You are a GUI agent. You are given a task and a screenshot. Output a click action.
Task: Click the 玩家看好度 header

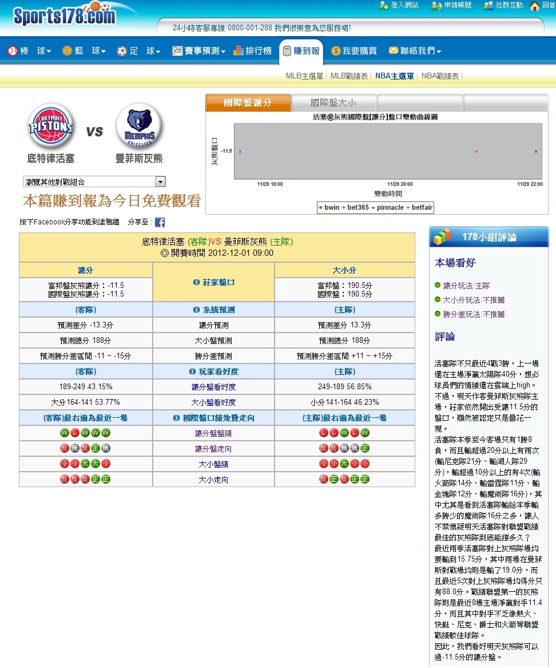tap(214, 371)
